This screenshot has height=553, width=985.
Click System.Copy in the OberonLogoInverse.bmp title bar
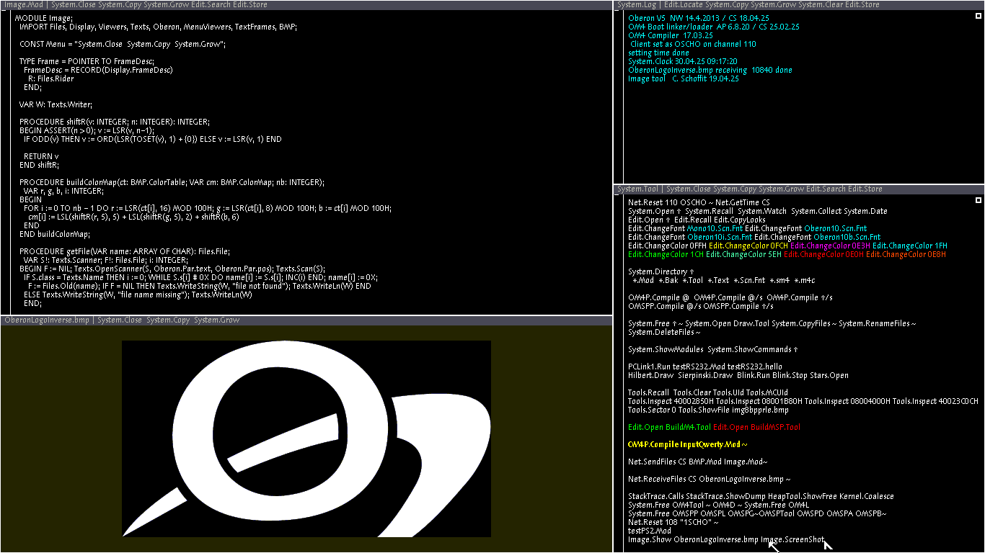tap(168, 320)
